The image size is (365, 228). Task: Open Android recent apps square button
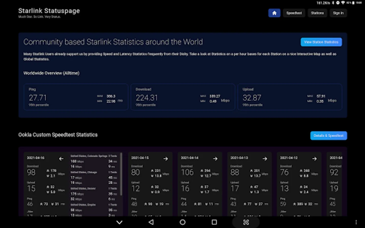(x=214, y=222)
